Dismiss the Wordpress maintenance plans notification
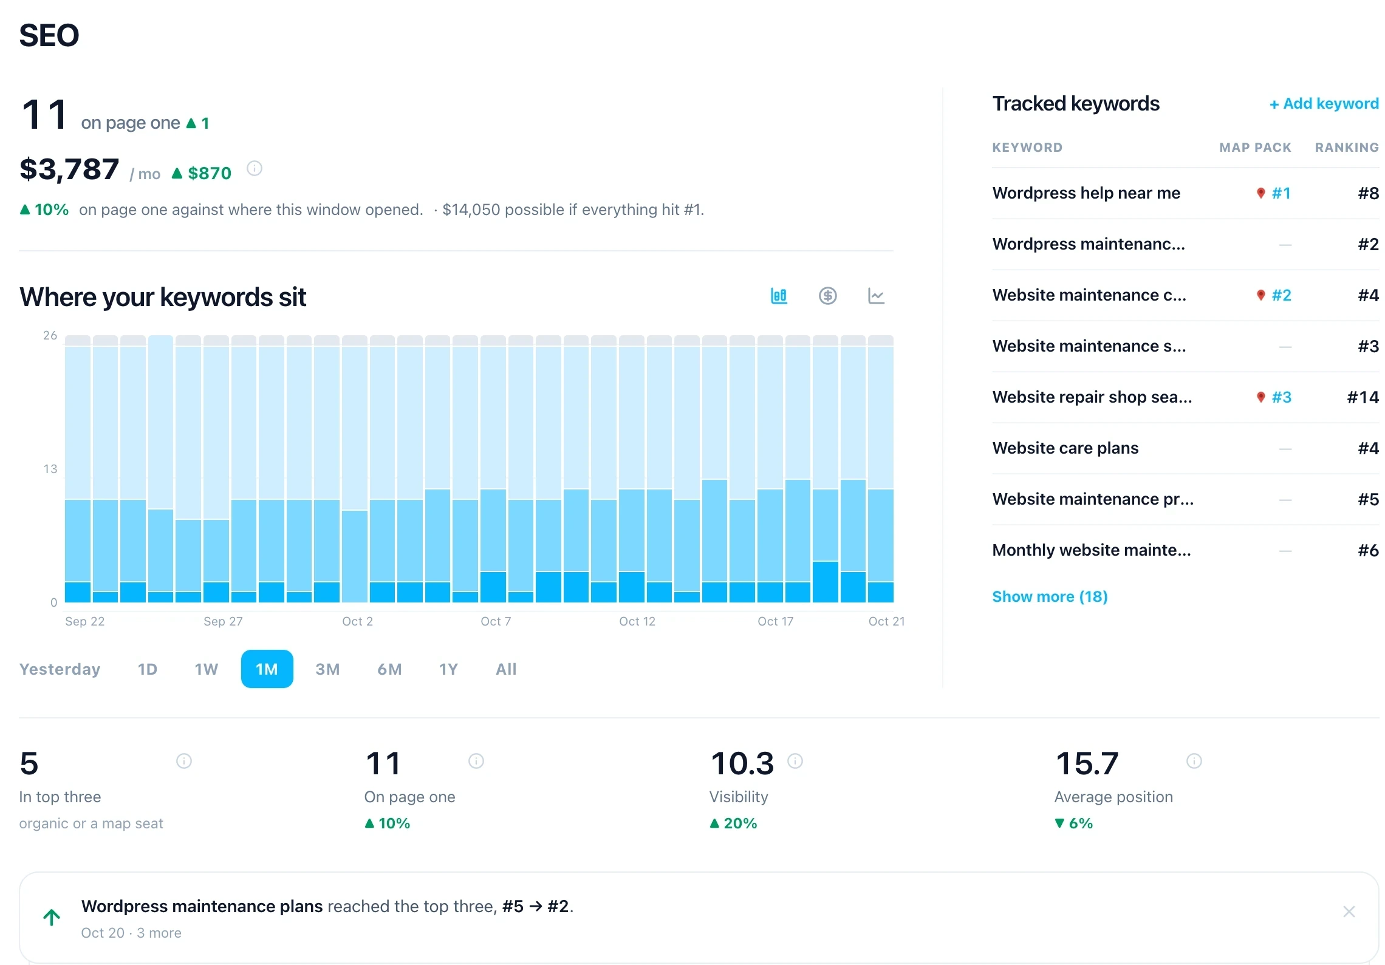 [1349, 912]
